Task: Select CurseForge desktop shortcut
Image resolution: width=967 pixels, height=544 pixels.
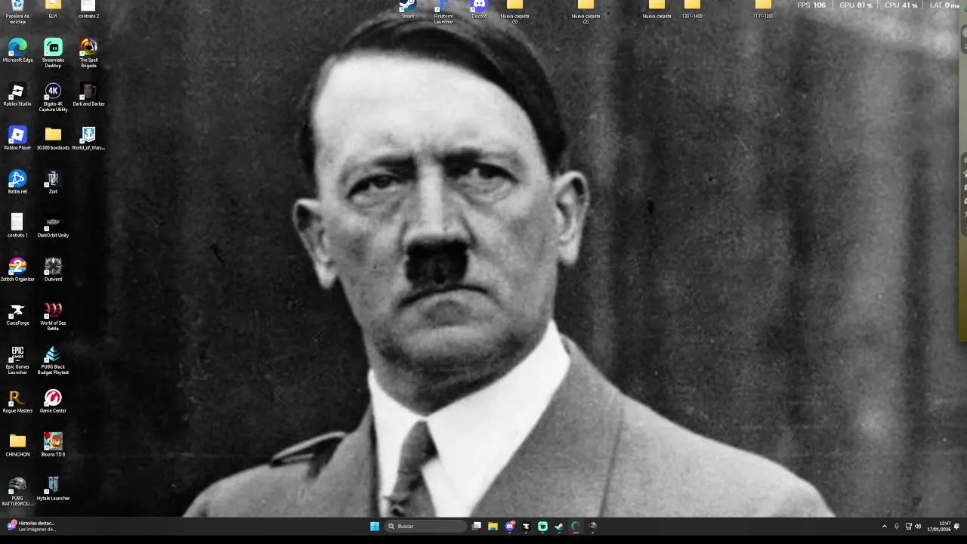Action: [17, 314]
